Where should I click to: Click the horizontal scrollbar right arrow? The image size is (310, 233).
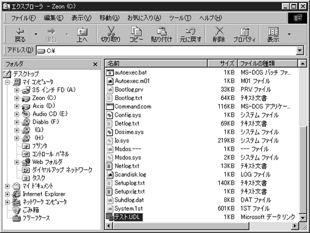[295, 226]
